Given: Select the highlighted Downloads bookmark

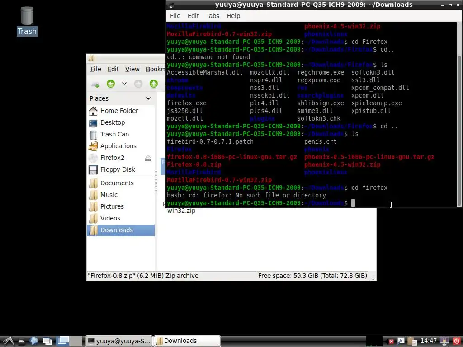Looking at the screenshot, I should coord(120,230).
